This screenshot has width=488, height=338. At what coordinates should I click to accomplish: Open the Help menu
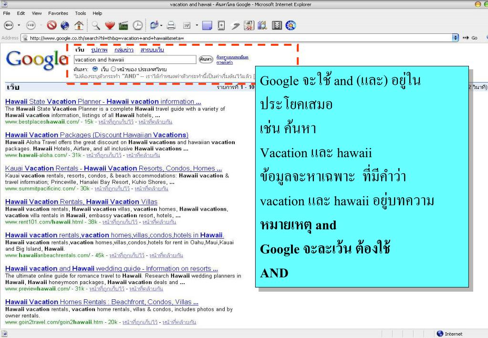coord(97,13)
